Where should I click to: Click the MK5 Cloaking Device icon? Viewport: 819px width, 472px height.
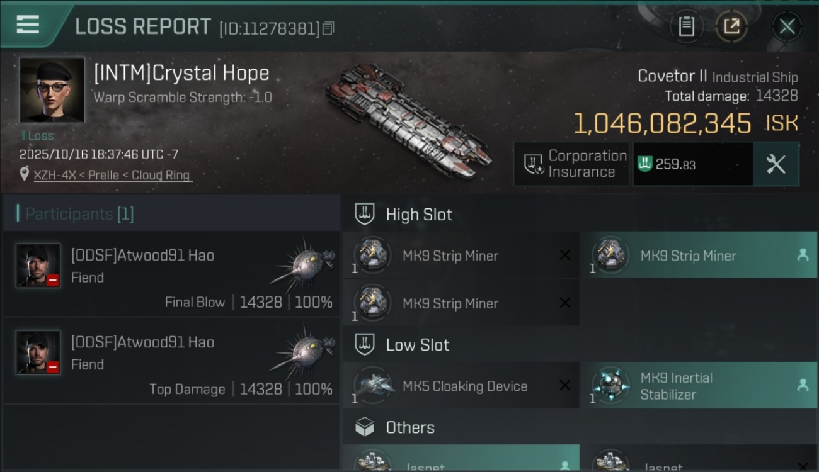(x=374, y=385)
